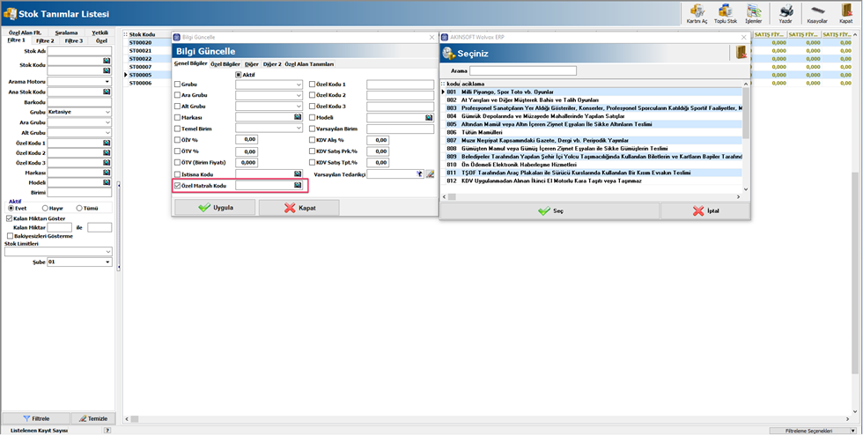Open the Filtre 2 tab
This screenshot has width=863, height=435.
tap(45, 41)
